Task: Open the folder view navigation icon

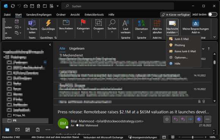Action: (x=7, y=130)
